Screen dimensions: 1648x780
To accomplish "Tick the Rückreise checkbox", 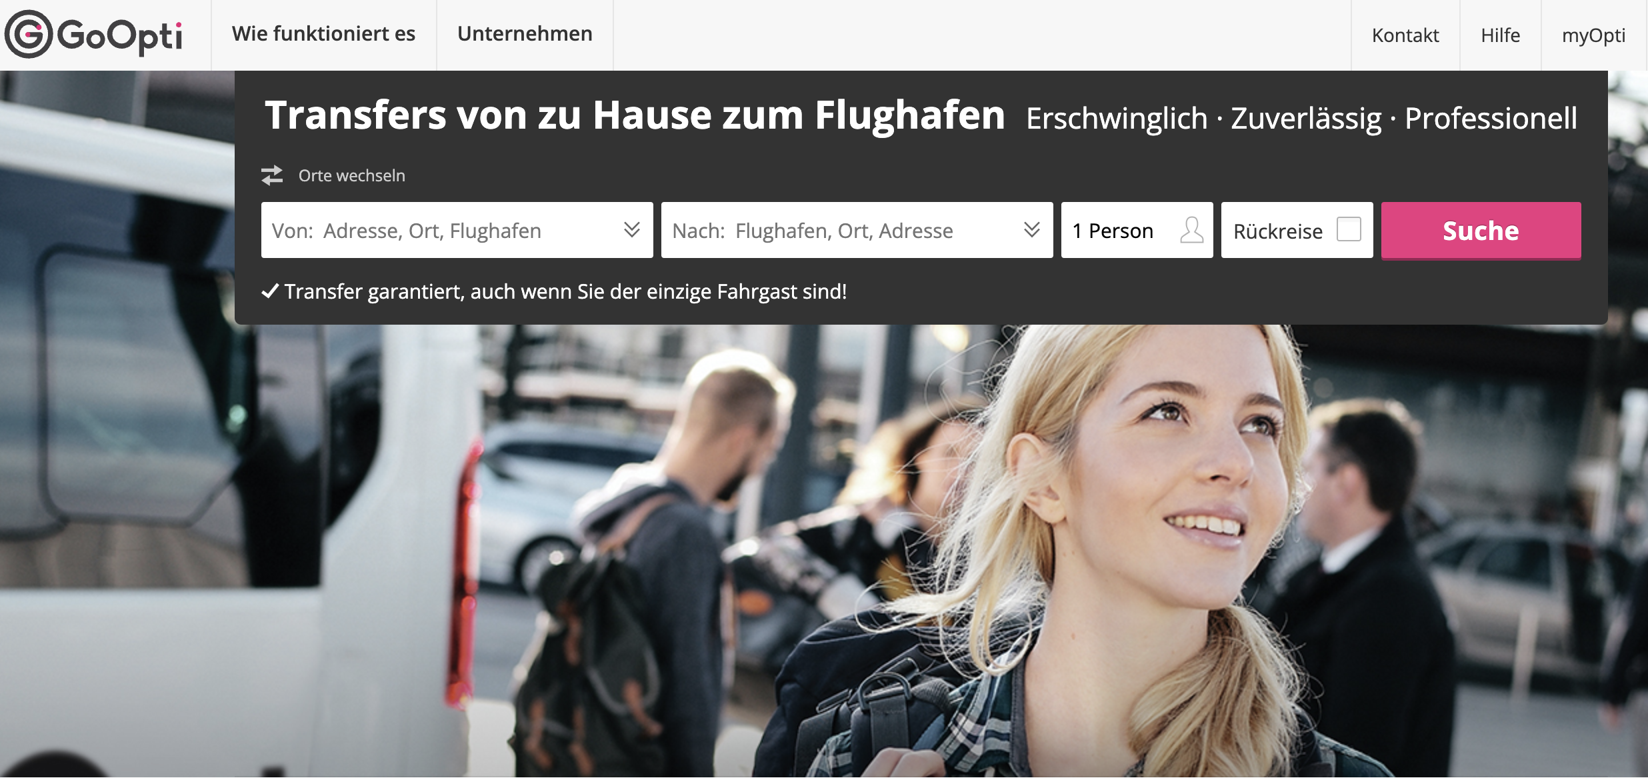I will point(1349,229).
